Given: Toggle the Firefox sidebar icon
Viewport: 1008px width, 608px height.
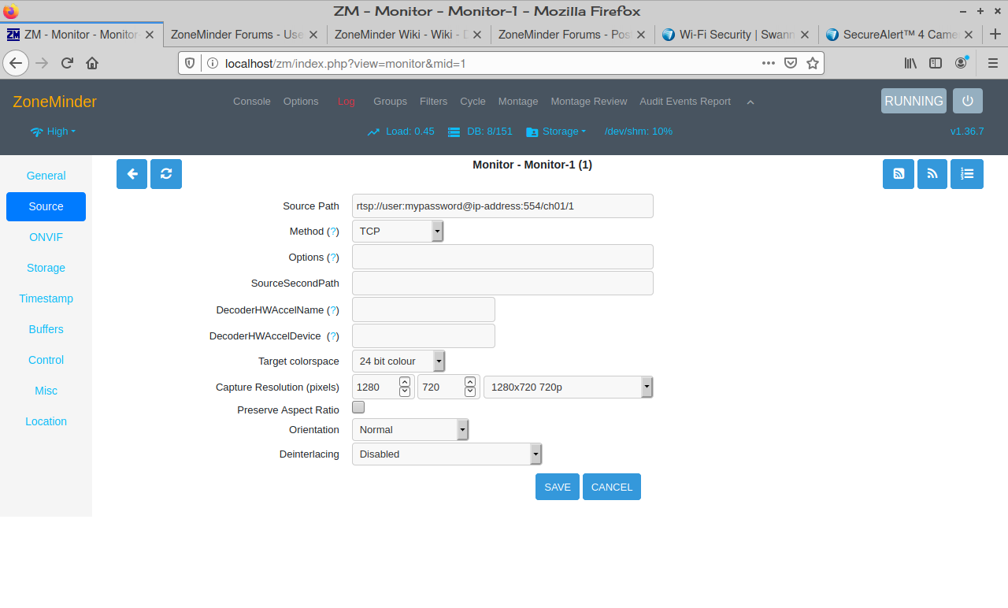Looking at the screenshot, I should [936, 63].
